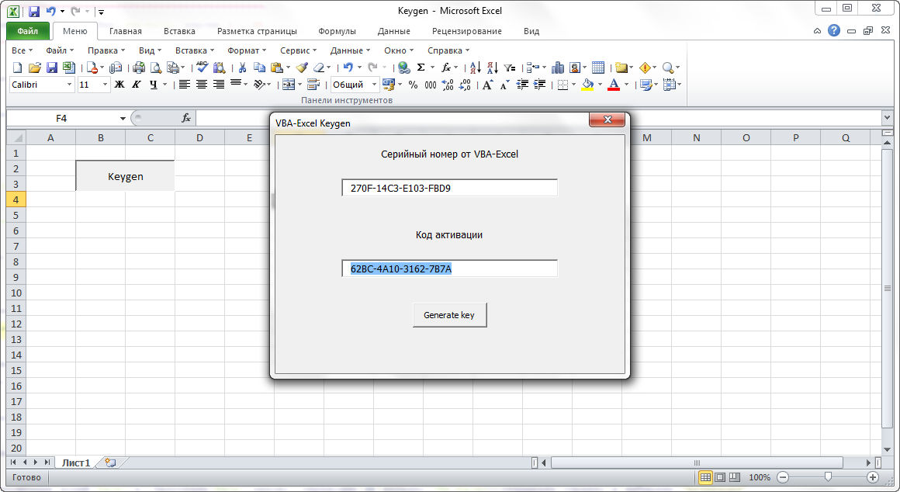The height and width of the screenshot is (492, 900).
Task: Click the Spelling check icon
Action: (x=202, y=68)
